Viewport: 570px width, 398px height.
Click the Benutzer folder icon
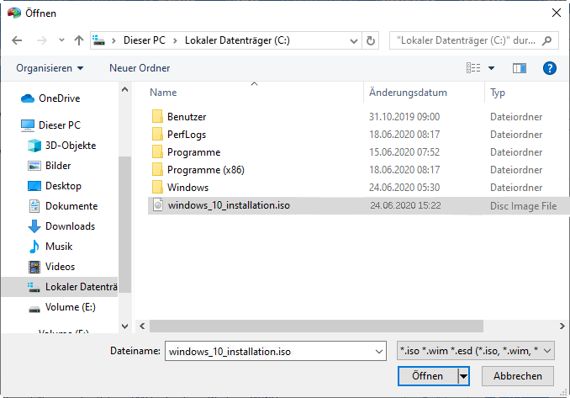point(157,116)
